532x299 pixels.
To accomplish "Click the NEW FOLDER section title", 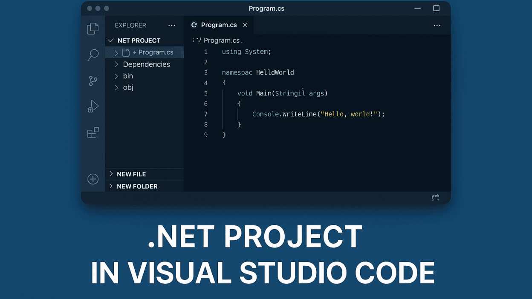I will 137,187.
